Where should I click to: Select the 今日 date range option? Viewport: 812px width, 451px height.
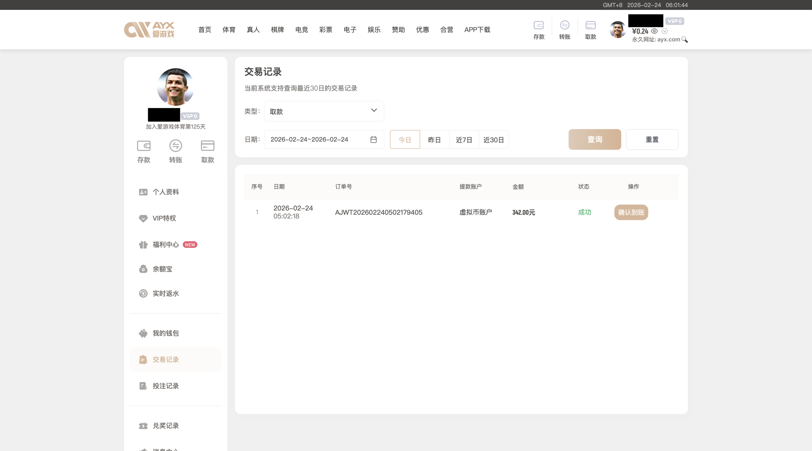[x=405, y=140]
